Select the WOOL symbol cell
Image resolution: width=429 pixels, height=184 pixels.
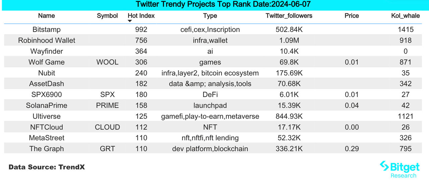point(107,62)
